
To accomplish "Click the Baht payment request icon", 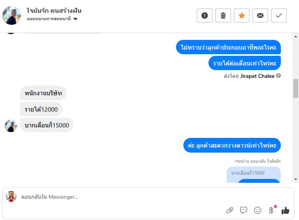I will click(x=271, y=210).
